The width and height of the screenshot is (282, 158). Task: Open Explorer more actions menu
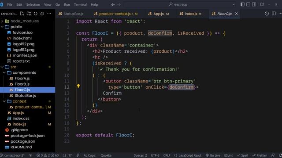pyautogui.click(x=49, y=14)
